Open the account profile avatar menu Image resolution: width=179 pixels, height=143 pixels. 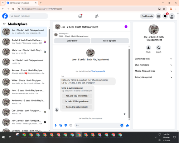pyautogui.click(x=172, y=16)
